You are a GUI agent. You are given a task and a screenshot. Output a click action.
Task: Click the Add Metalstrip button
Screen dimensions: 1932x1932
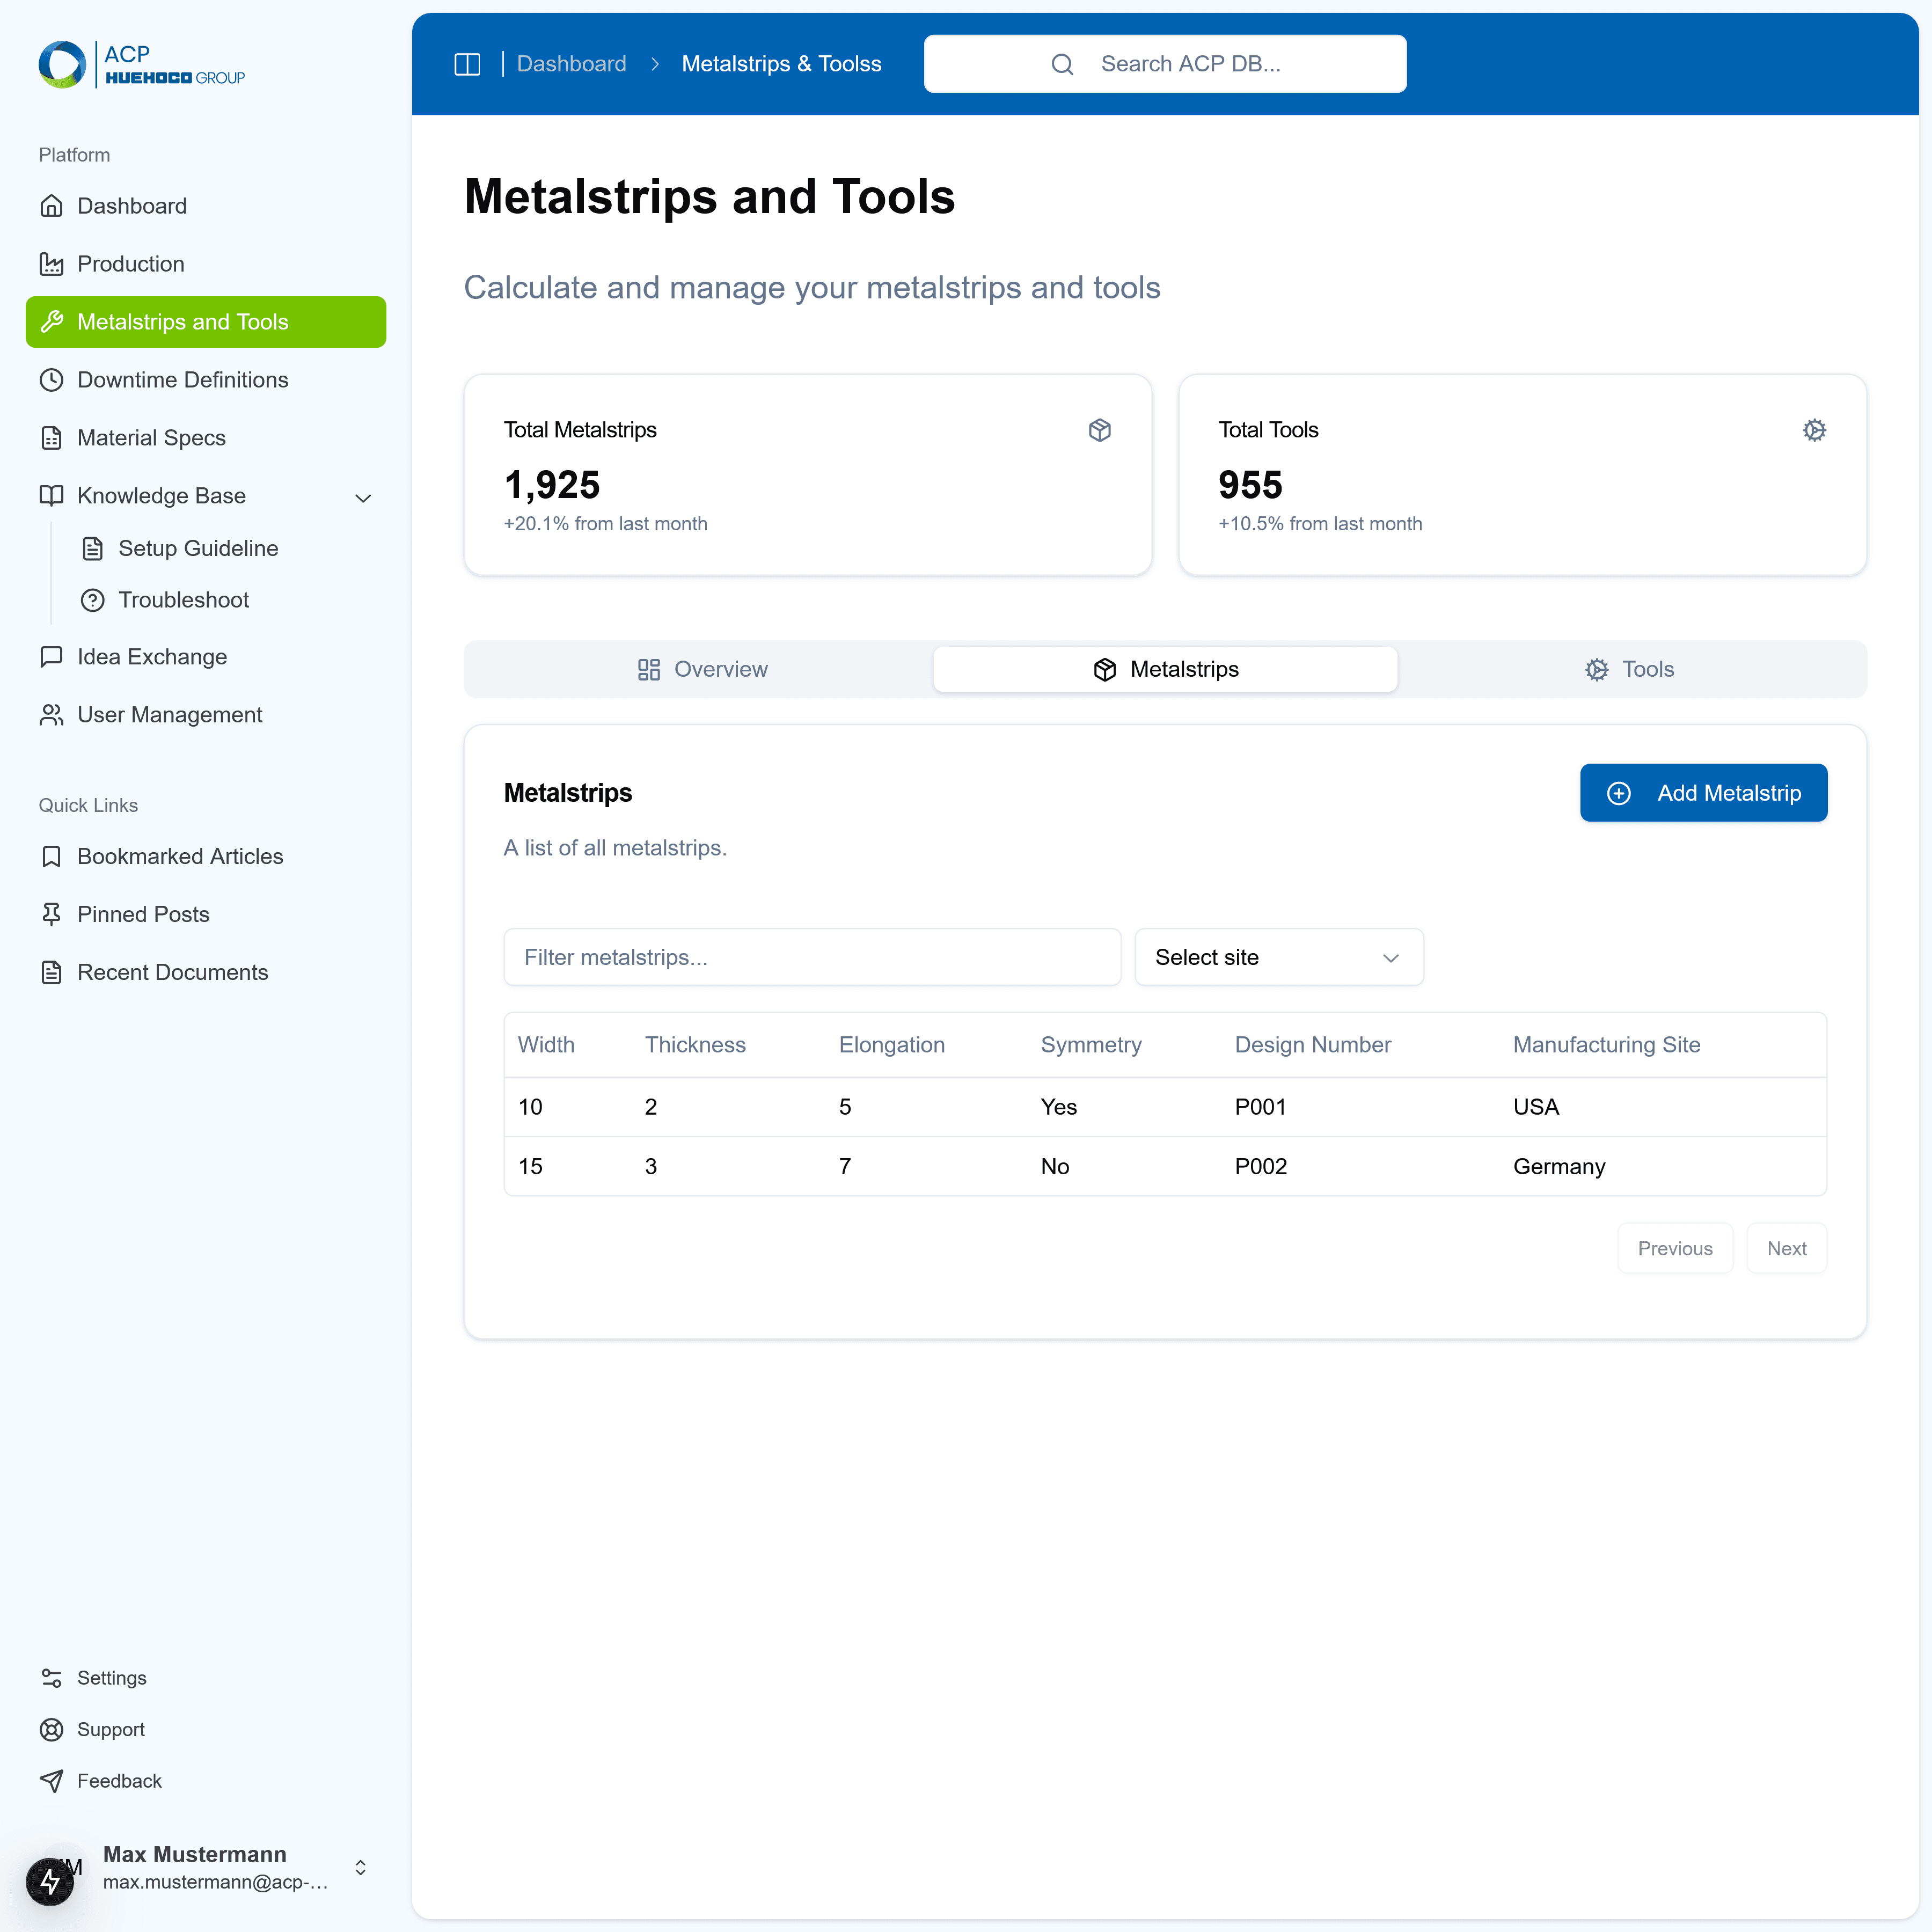coord(1703,792)
